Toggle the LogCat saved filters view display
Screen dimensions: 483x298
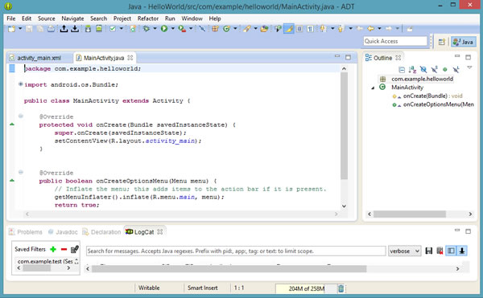coord(451,251)
